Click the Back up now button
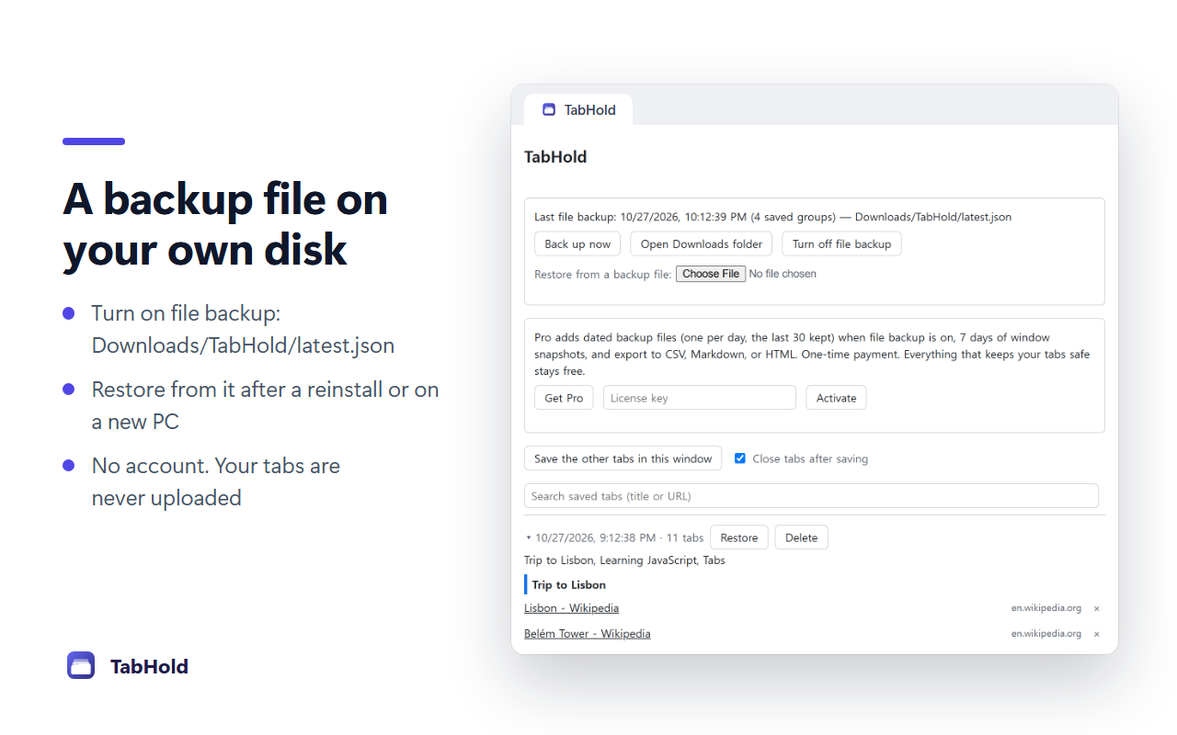Viewport: 1177px width, 735px height. 577,243
